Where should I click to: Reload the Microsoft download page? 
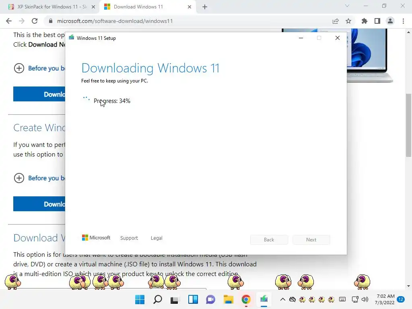coord(35,21)
